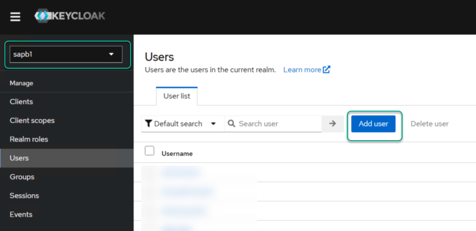Click the Add user button

pos(373,123)
